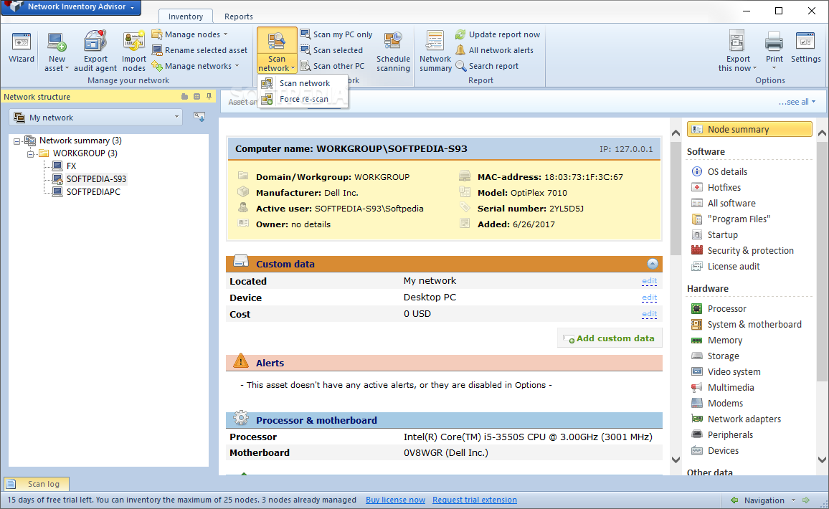829x509 pixels.
Task: Open Multimedia details
Action: [730, 387]
